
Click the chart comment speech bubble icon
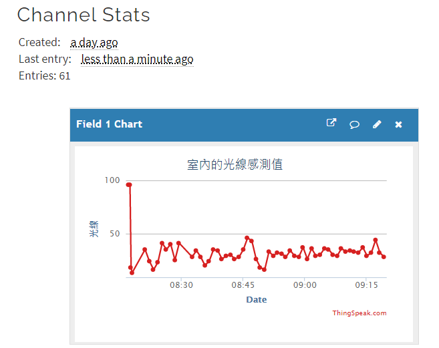(x=354, y=124)
